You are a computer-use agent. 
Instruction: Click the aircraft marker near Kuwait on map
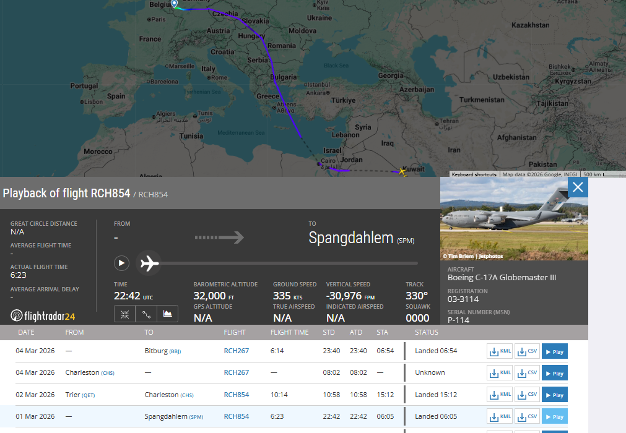[402, 171]
